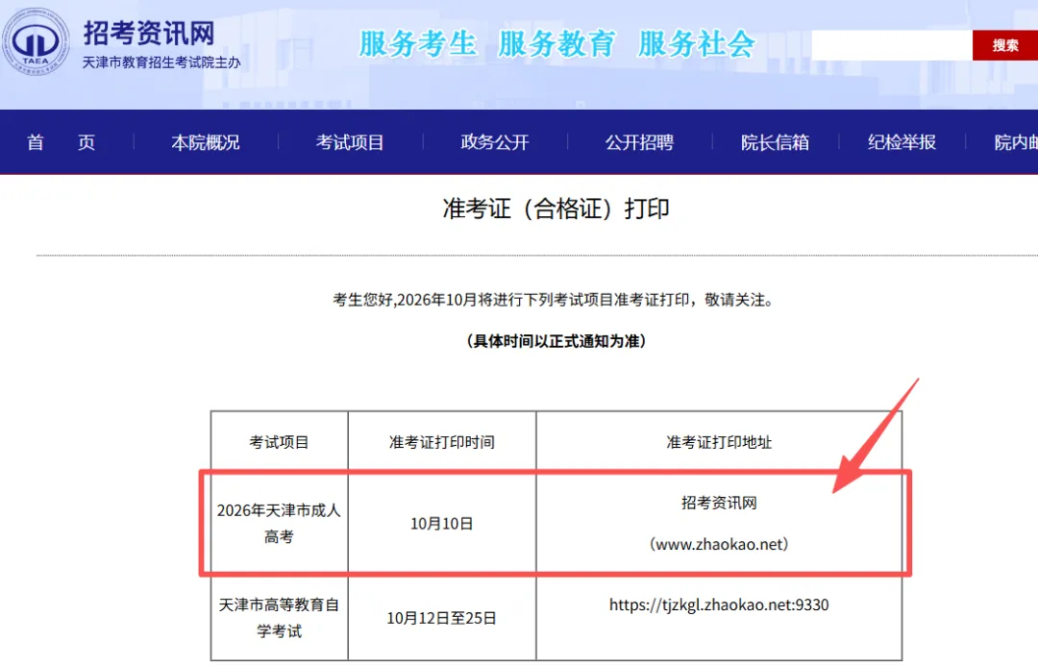The image size is (1038, 666).
Task: Click the 准考证打印时间 table header cell
Action: click(x=441, y=442)
